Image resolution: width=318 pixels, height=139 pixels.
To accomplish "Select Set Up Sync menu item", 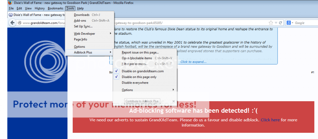I will tap(90, 26).
